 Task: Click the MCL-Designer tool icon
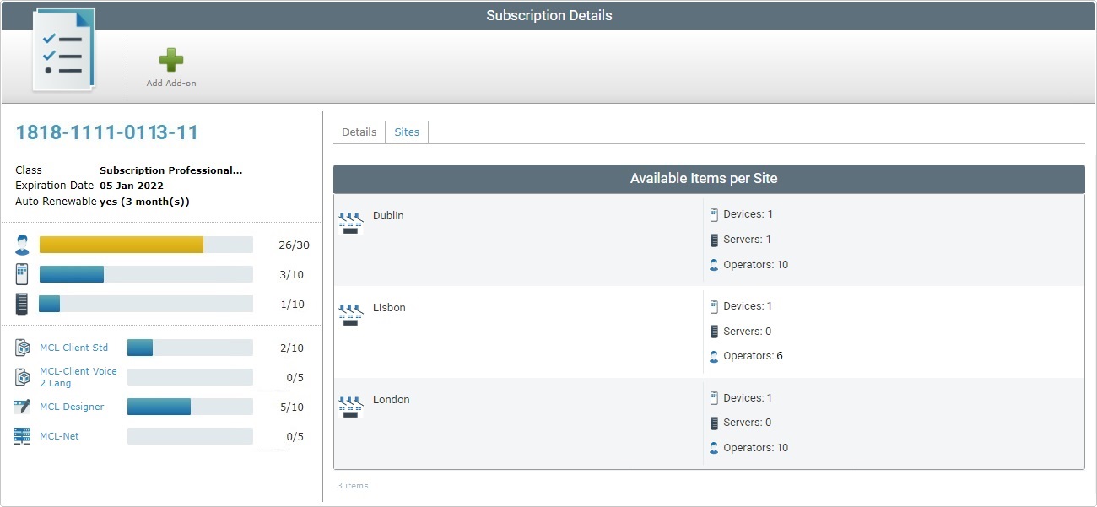pos(23,406)
